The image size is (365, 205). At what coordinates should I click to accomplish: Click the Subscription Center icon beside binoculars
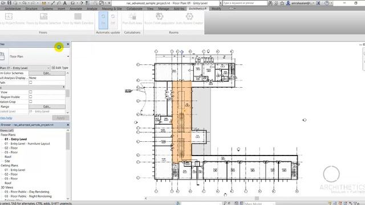pos(276,3)
